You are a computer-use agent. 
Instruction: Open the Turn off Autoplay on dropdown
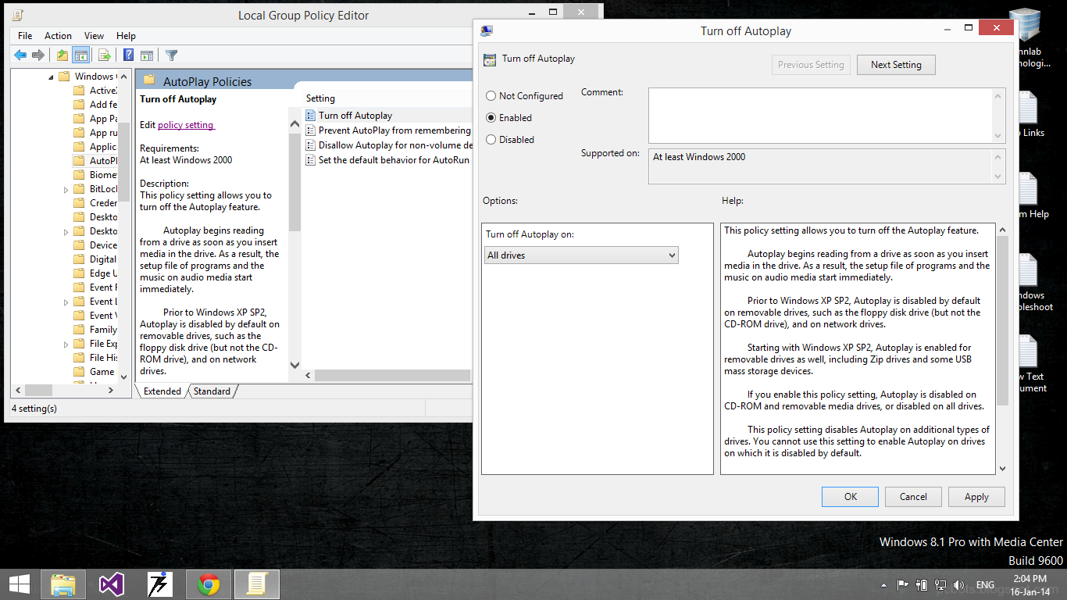tap(581, 255)
